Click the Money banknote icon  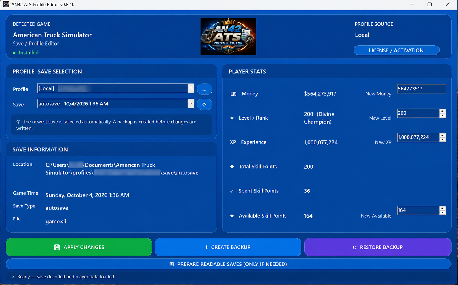click(233, 94)
